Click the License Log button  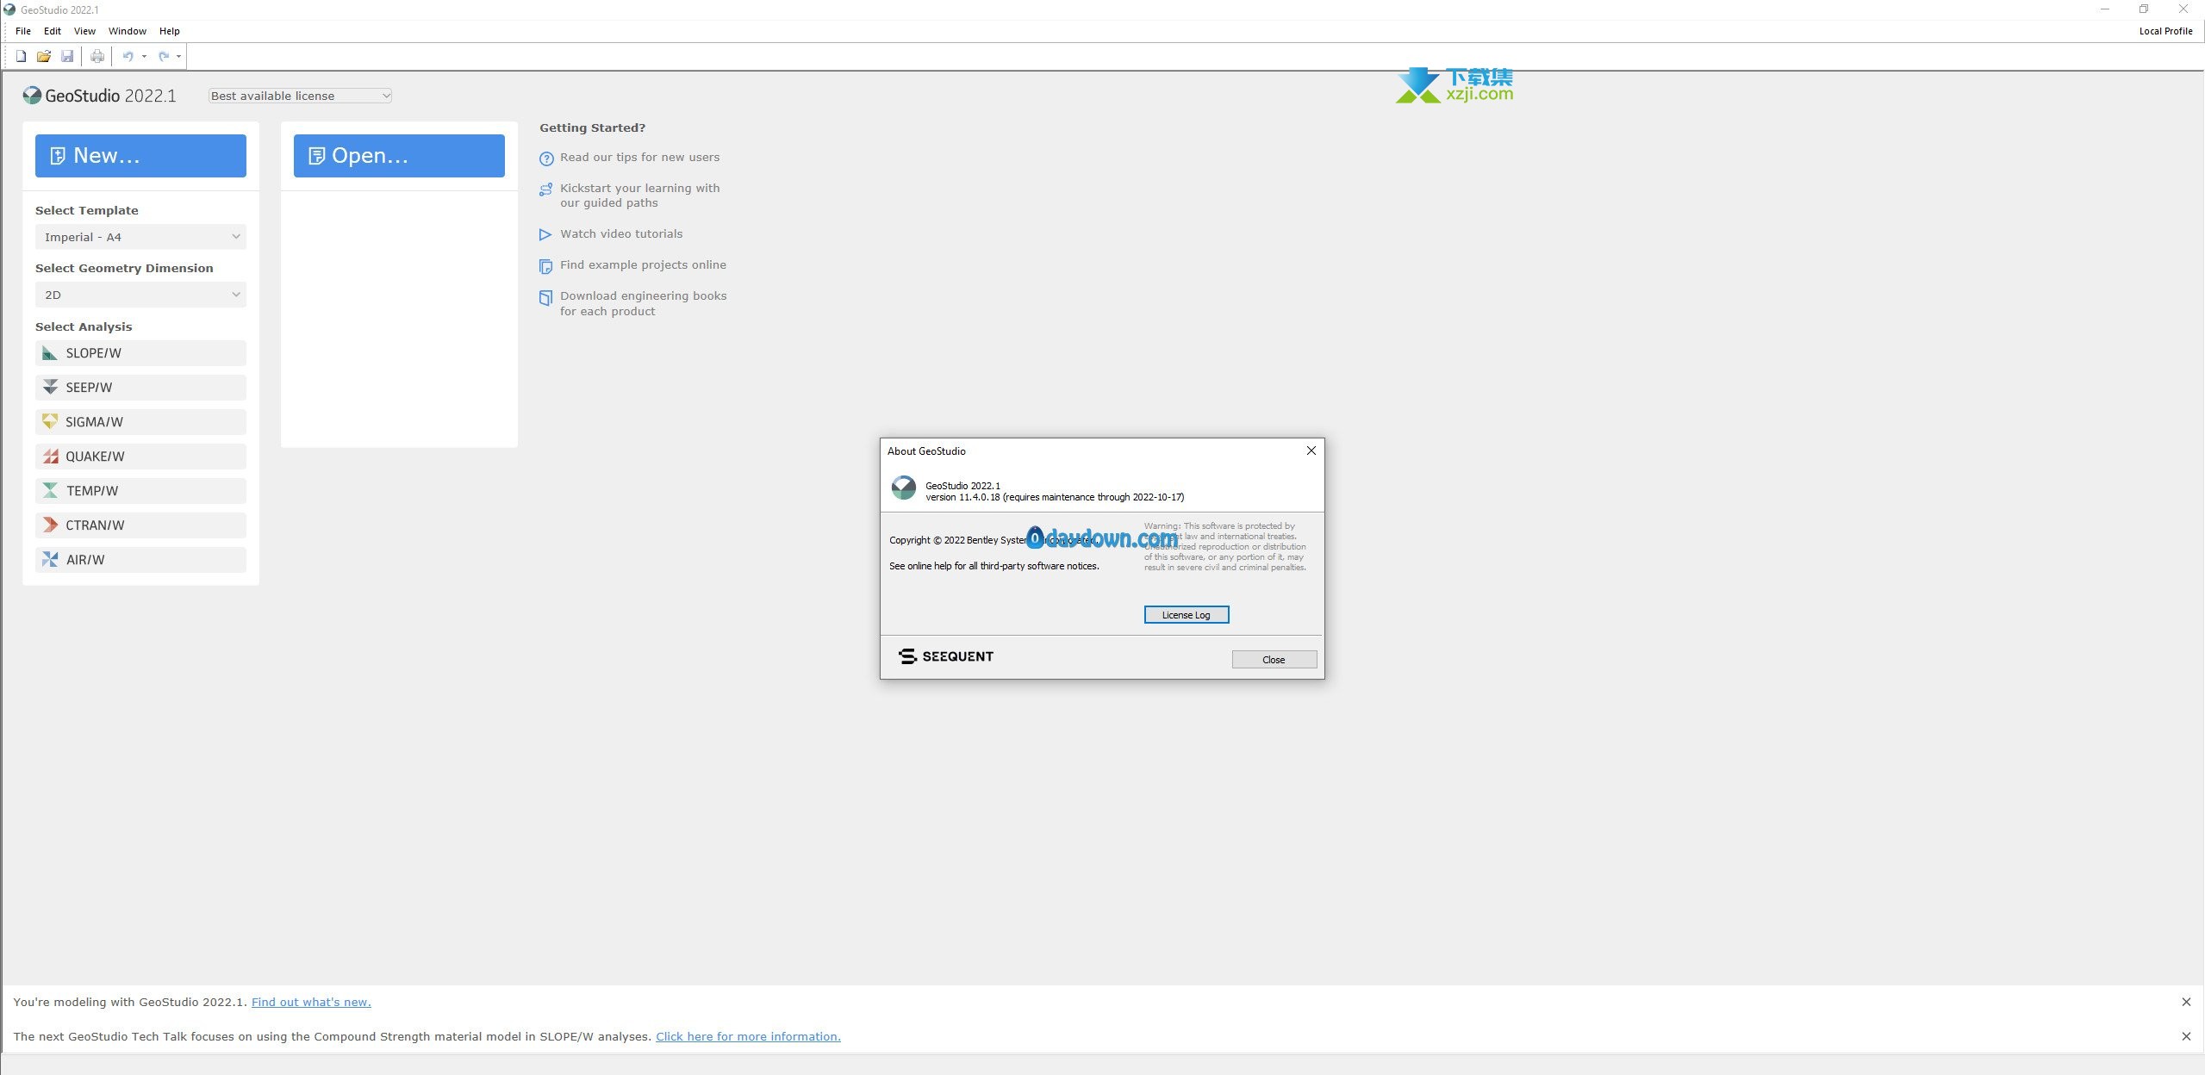1186,615
